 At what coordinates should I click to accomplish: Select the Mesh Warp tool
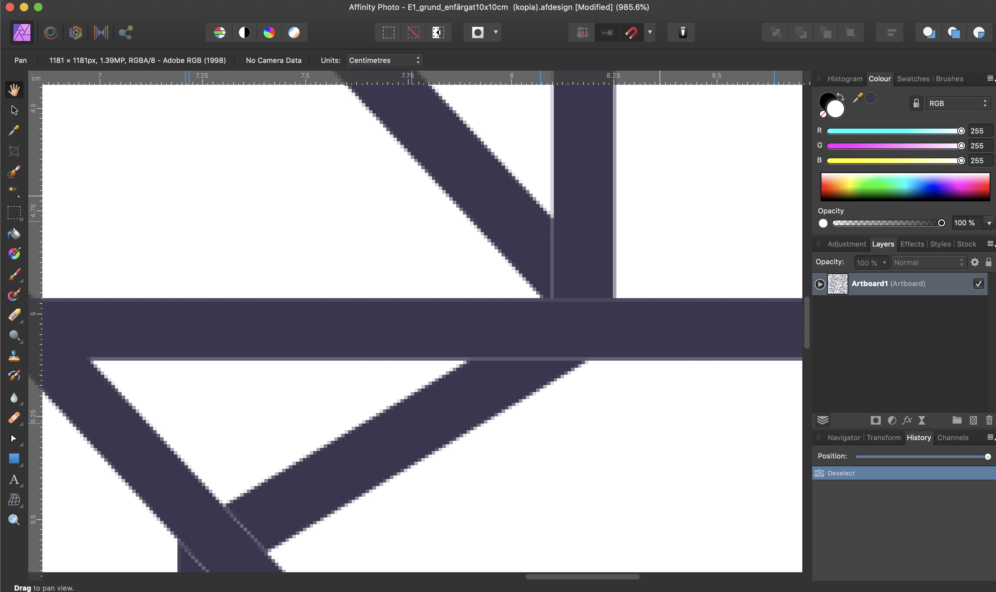[x=14, y=499]
